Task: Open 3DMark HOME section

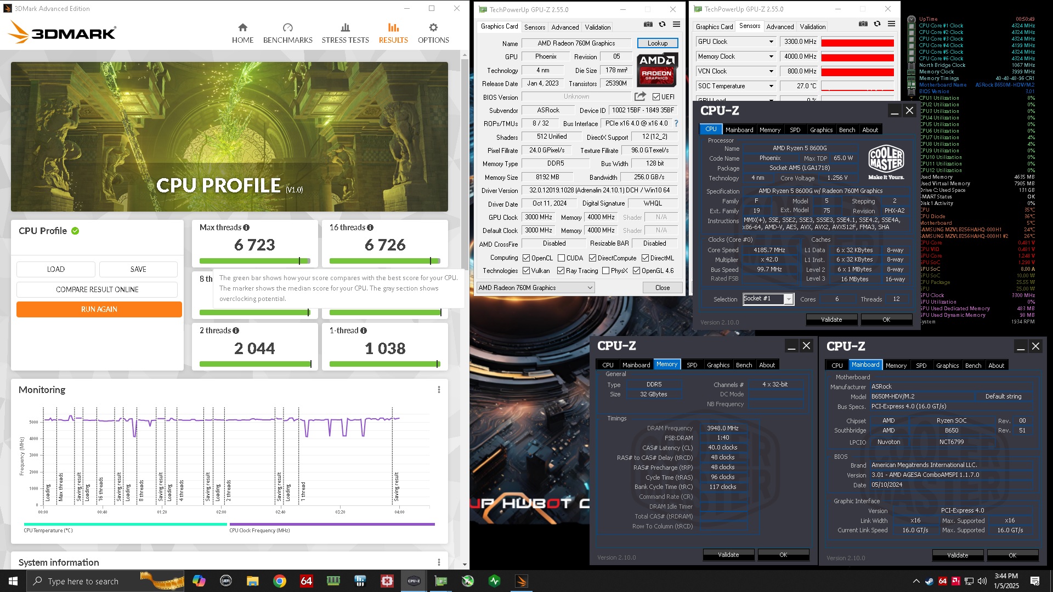Action: pos(242,33)
